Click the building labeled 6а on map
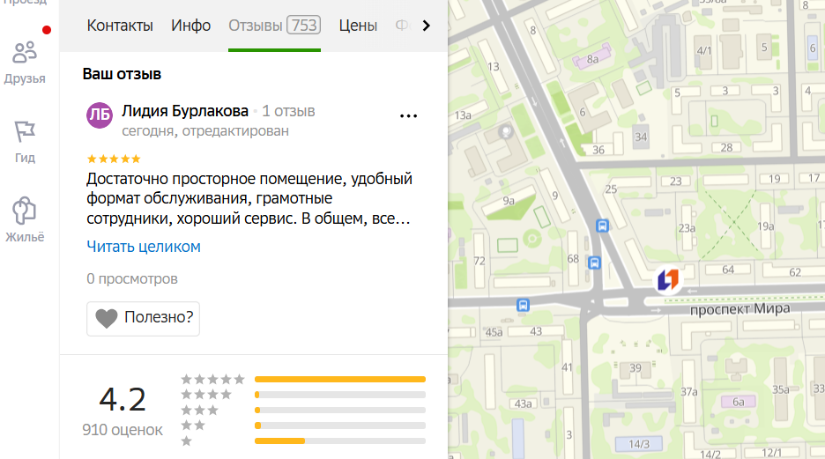The image size is (825, 459). pyautogui.click(x=739, y=402)
